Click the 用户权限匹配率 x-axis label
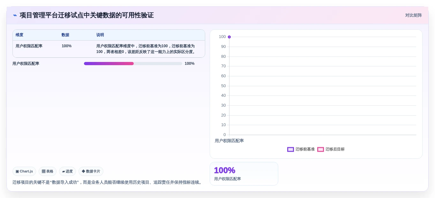435x198 pixels. [x=229, y=141]
